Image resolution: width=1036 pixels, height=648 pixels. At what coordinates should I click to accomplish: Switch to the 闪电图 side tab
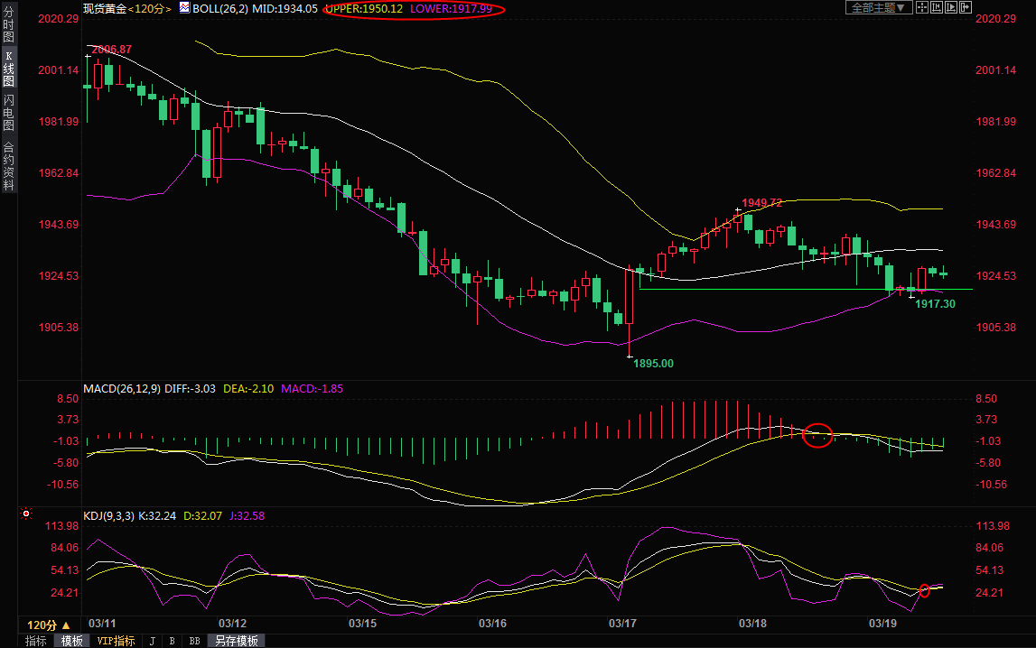tap(8, 113)
